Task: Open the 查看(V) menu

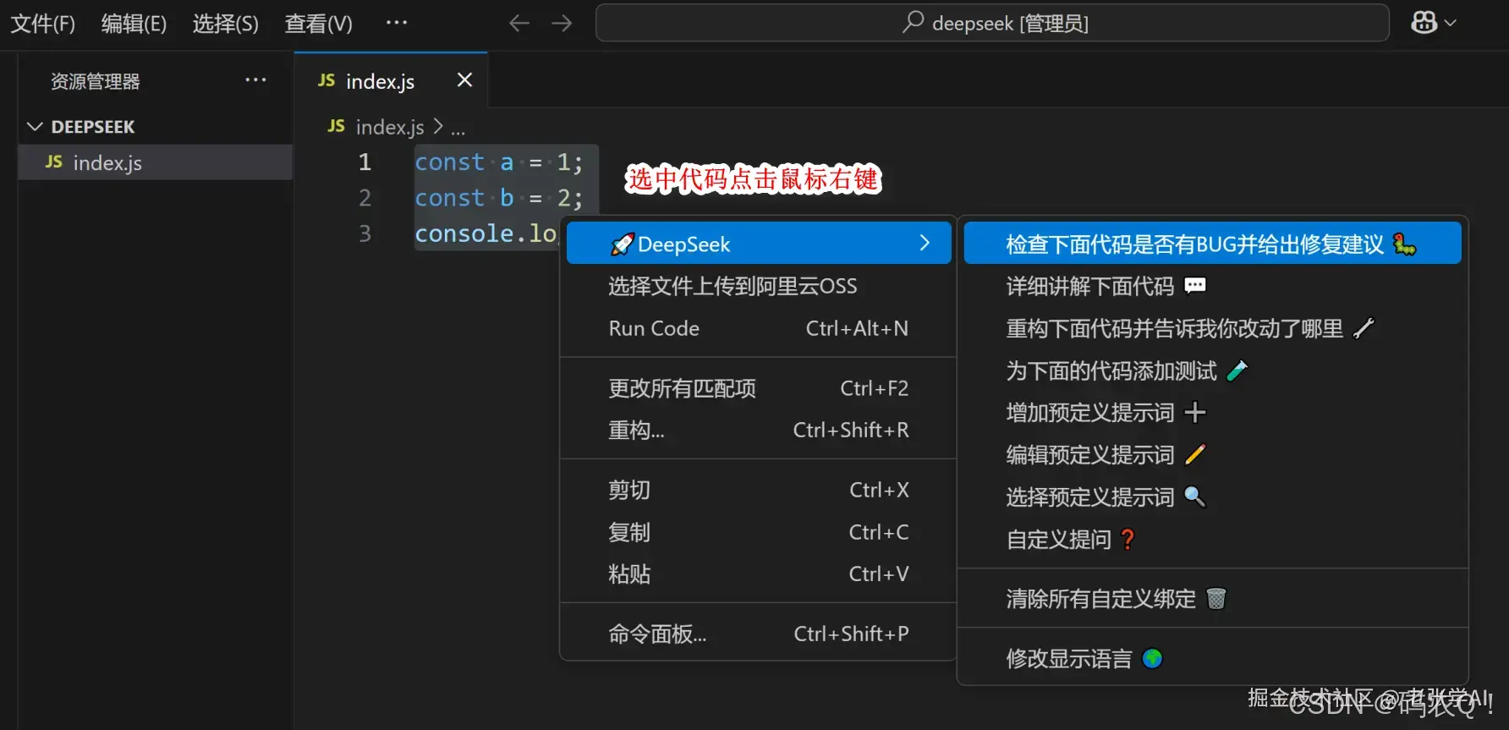Action: (x=318, y=24)
